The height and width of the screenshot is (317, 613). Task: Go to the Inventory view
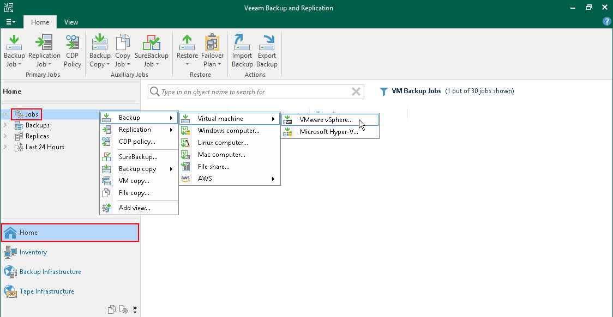pos(33,252)
